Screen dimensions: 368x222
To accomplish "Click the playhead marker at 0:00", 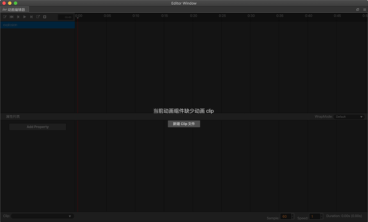I will tap(78, 18).
